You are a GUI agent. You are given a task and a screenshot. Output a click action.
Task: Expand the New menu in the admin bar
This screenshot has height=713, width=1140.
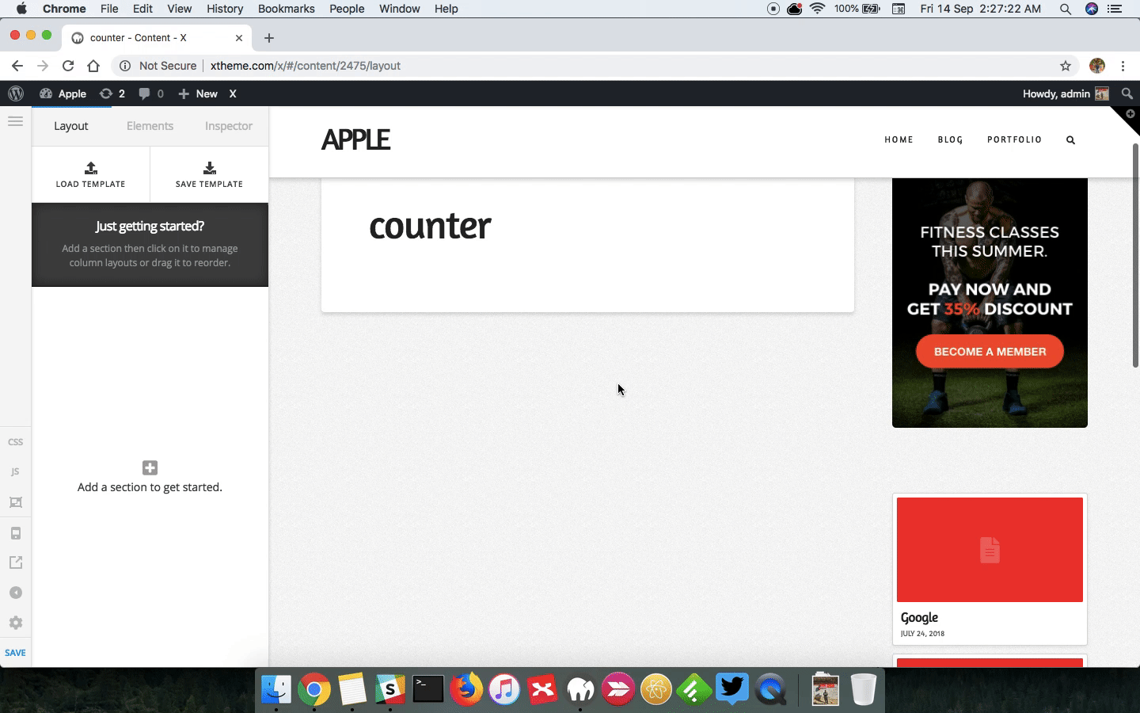pyautogui.click(x=198, y=93)
